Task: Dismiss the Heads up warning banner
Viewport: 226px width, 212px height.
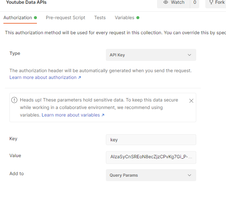Action: tap(191, 101)
